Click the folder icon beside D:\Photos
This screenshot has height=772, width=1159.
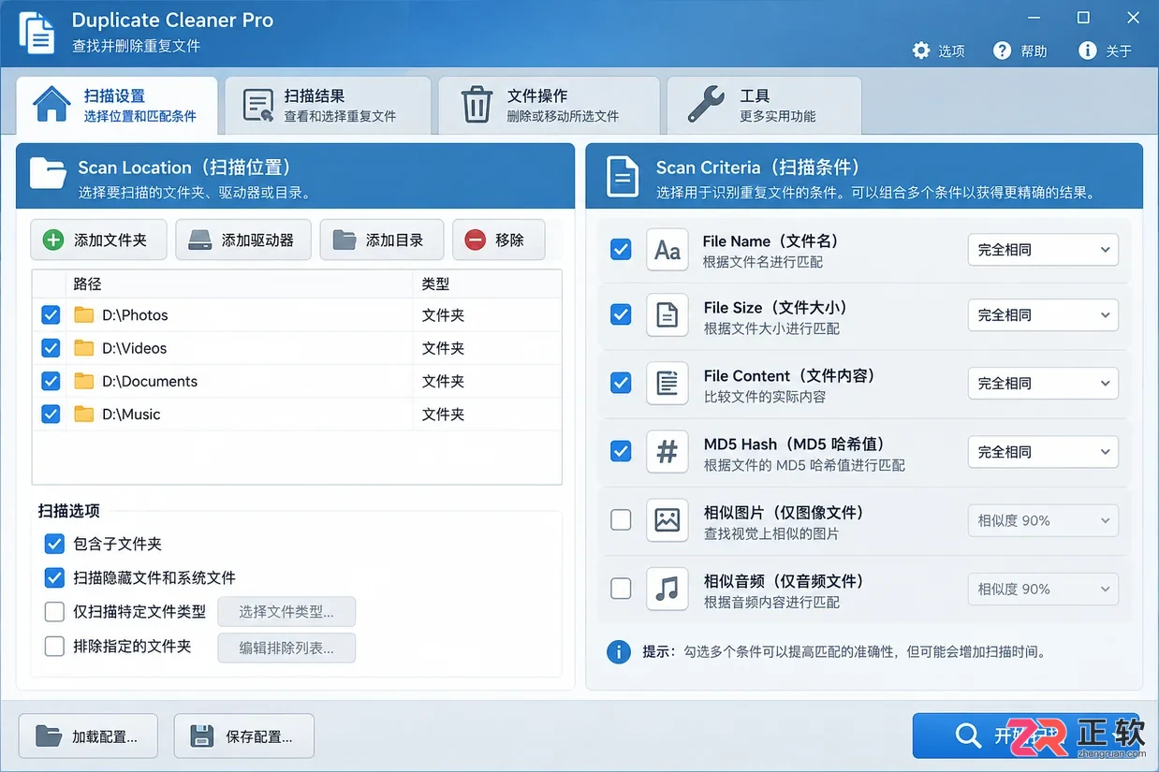click(x=84, y=314)
